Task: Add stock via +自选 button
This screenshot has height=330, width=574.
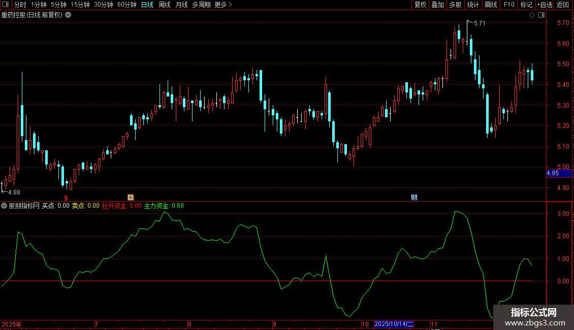Action: click(545, 5)
